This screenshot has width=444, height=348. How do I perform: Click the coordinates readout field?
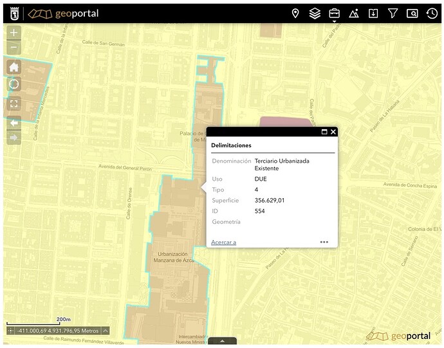click(x=58, y=331)
